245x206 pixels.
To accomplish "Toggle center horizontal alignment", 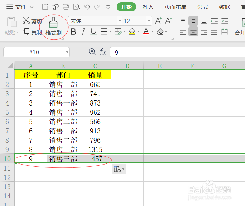I will [x=193, y=31].
